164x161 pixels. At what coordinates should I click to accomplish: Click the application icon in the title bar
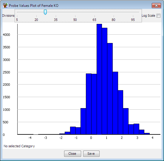pos(5,5)
